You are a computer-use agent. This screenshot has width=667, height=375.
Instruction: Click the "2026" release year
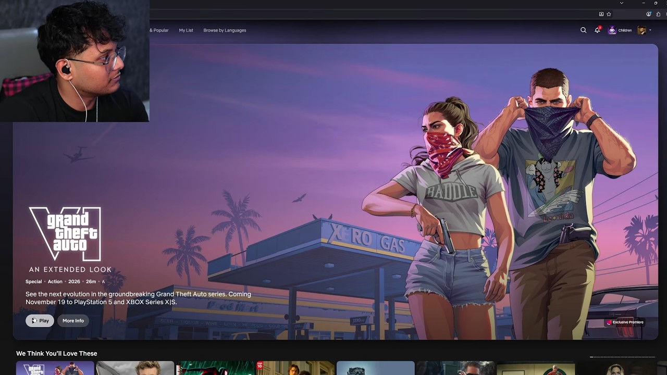(x=74, y=282)
